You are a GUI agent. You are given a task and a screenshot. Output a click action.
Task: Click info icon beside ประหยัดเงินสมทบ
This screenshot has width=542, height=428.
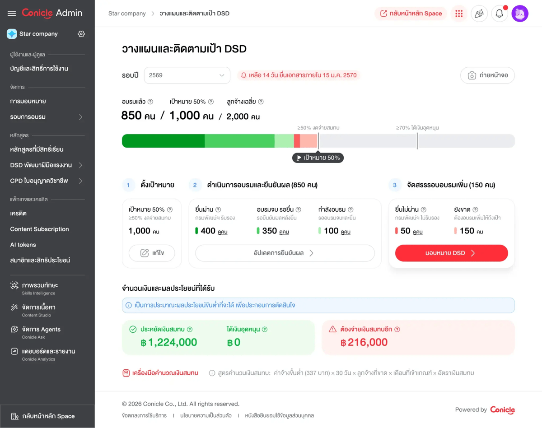pos(190,330)
